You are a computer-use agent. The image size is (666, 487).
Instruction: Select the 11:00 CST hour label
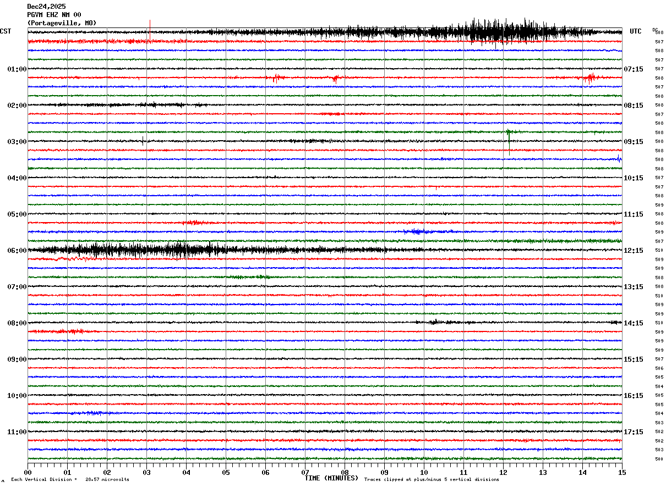[17, 432]
